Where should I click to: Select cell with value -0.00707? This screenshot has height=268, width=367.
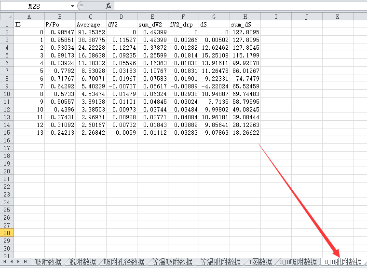pyautogui.click(x=122, y=86)
